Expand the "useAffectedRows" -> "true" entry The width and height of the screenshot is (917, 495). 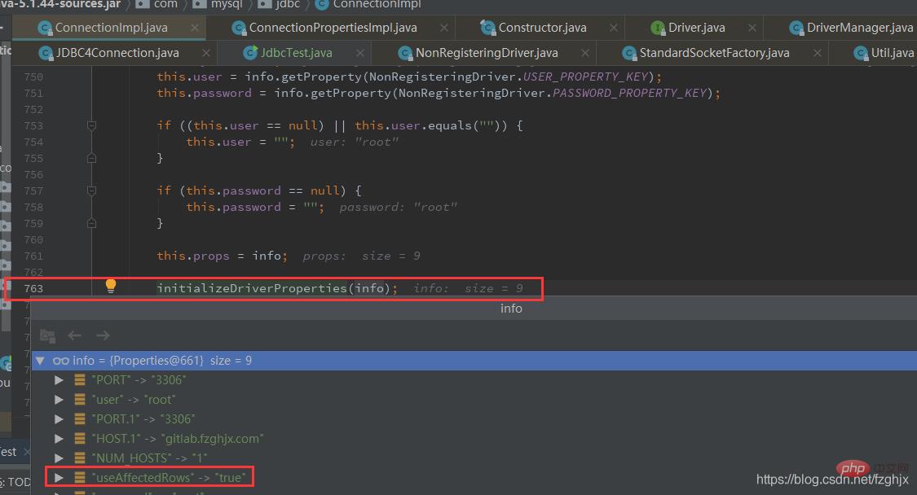pyautogui.click(x=58, y=478)
